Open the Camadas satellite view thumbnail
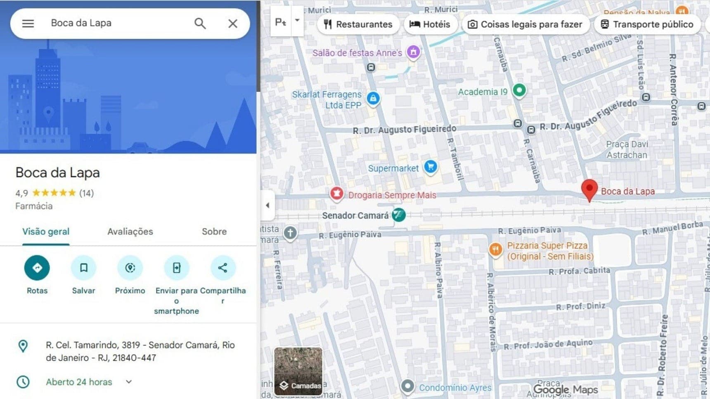Viewport: 710px width, 399px height. pyautogui.click(x=298, y=371)
